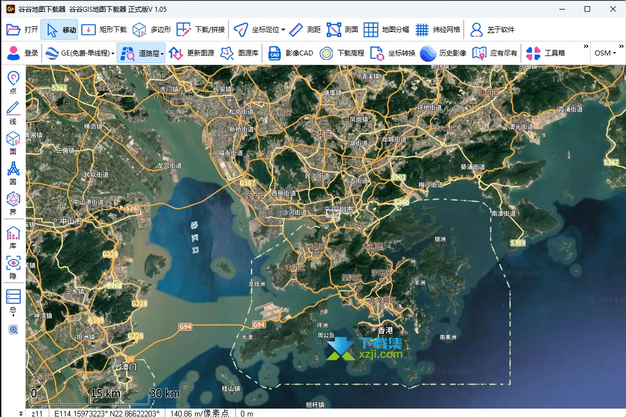
Task: Expand the toolbar overflow chevron after OSM
Action: pos(621,47)
